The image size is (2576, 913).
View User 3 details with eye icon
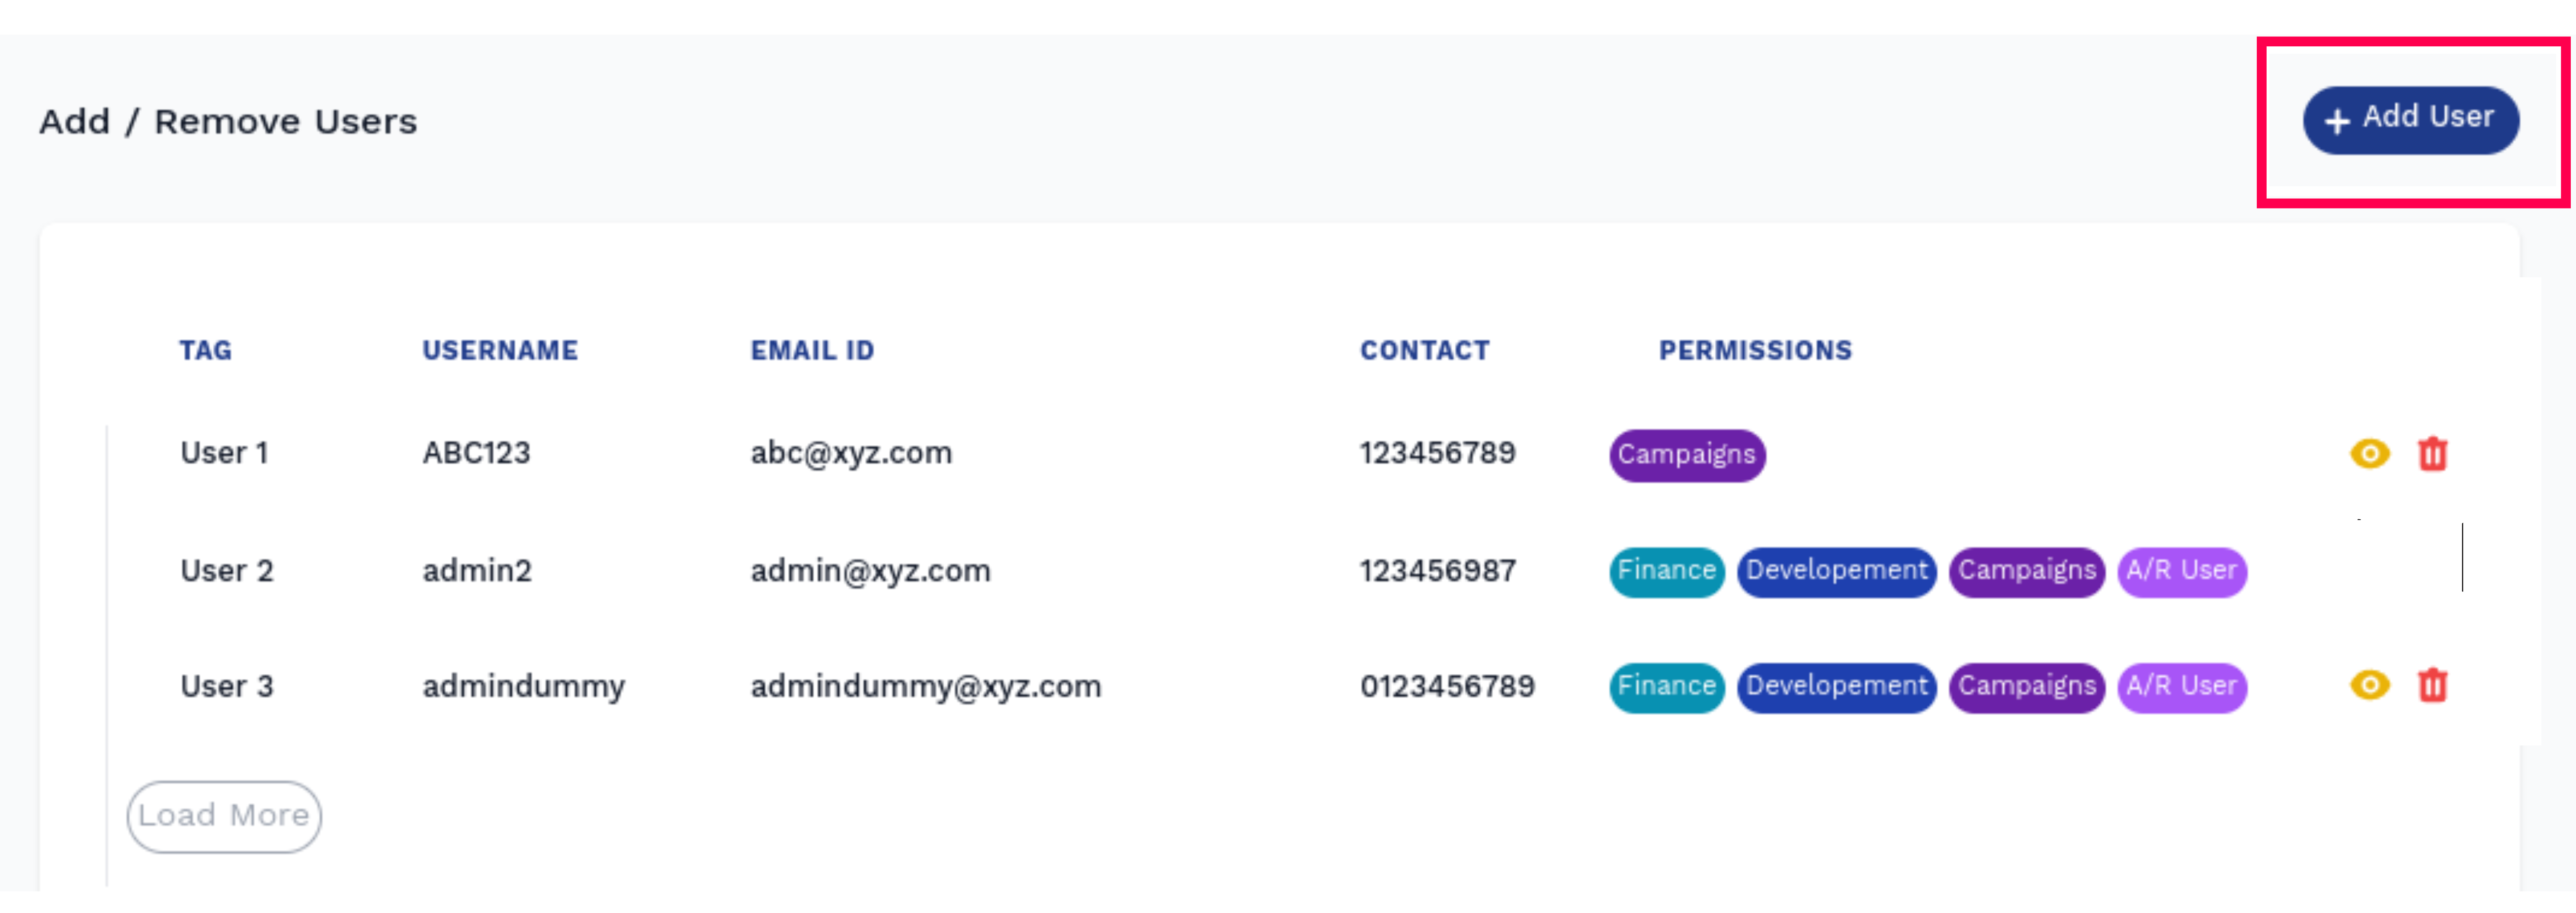click(2369, 685)
